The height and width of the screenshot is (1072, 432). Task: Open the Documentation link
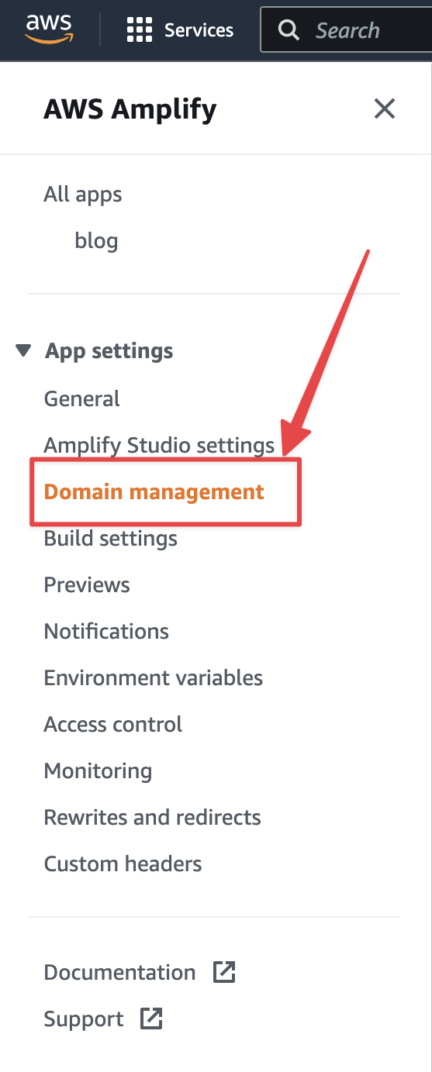[119, 973]
